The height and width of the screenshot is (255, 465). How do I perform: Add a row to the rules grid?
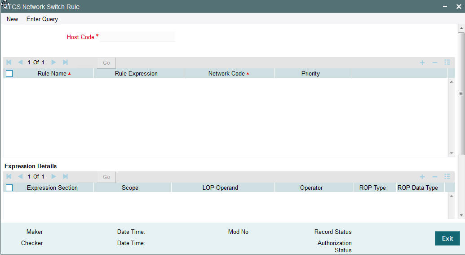422,63
